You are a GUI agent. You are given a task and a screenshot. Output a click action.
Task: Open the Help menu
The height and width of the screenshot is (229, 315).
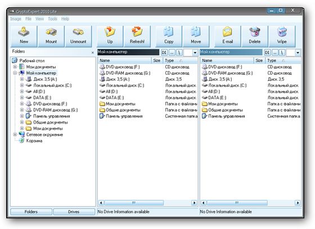(65, 19)
